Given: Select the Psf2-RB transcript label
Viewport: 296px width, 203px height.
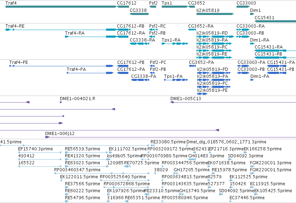Looking at the screenshot, I should [x=157, y=33].
